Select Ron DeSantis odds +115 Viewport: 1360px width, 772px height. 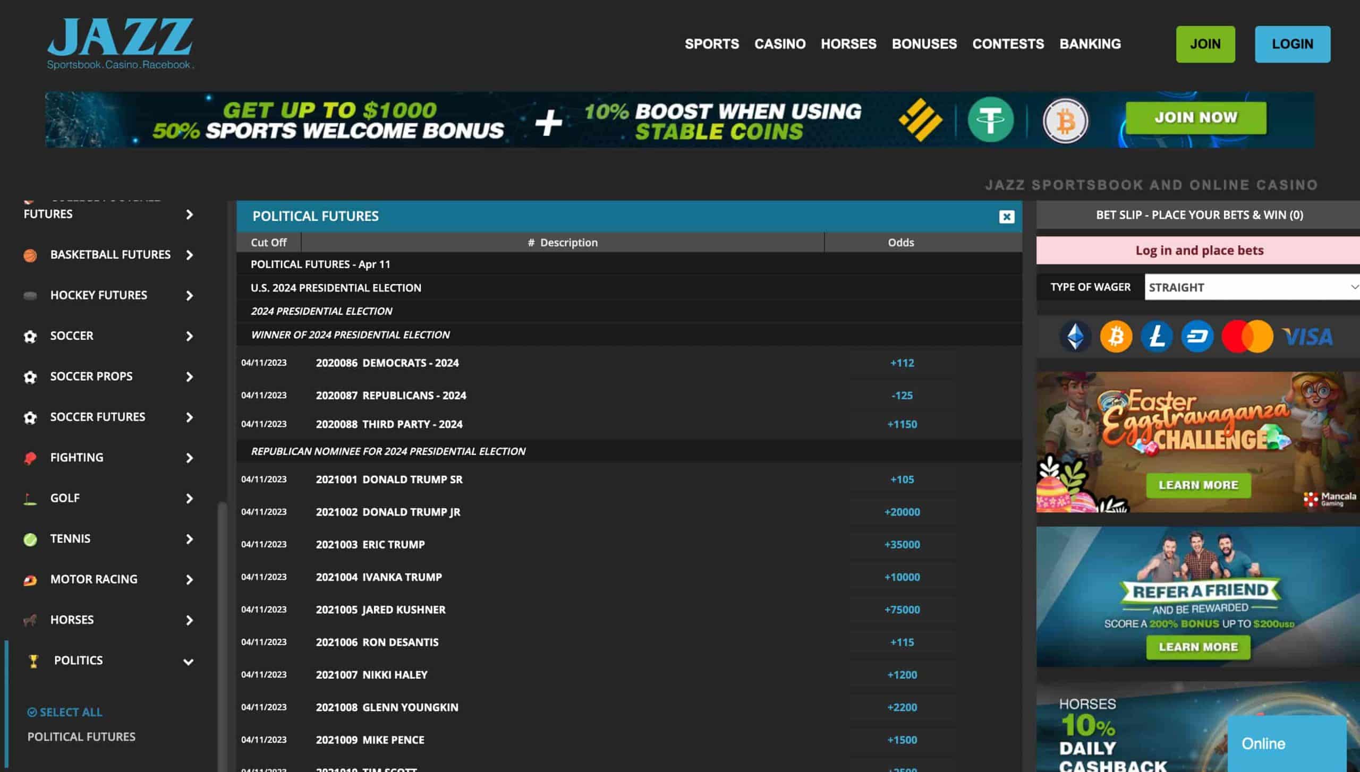902,642
